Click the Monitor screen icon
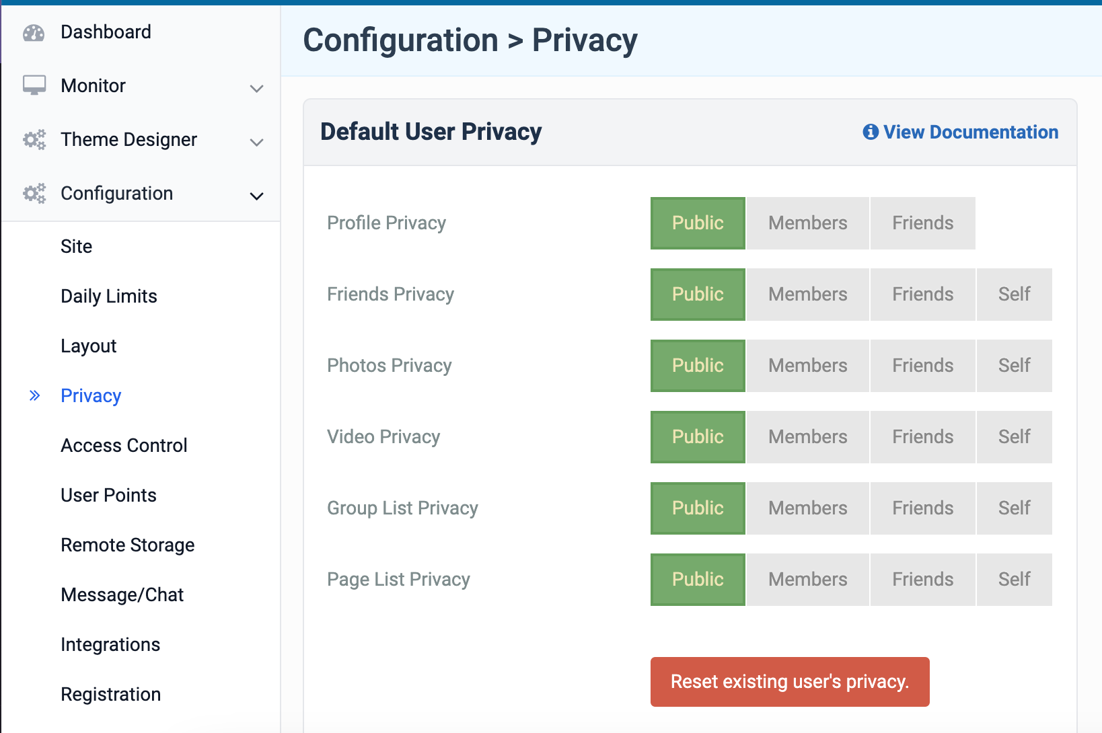 (x=34, y=85)
